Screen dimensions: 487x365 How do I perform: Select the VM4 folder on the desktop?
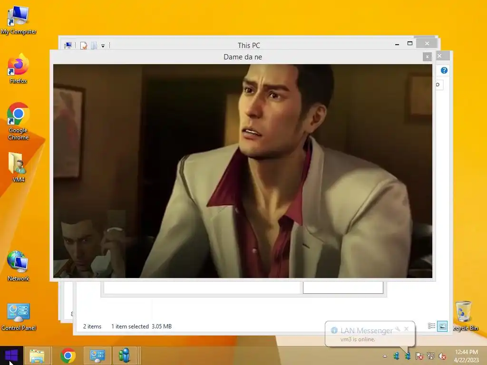coord(19,167)
